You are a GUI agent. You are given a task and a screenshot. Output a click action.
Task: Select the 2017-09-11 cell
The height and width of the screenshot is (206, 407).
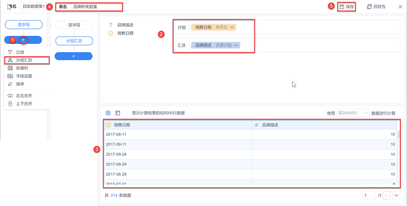point(178,144)
